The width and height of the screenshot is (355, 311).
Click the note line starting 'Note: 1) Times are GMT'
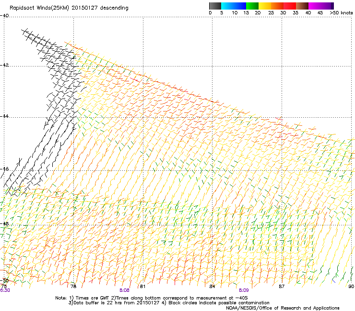coord(151,298)
